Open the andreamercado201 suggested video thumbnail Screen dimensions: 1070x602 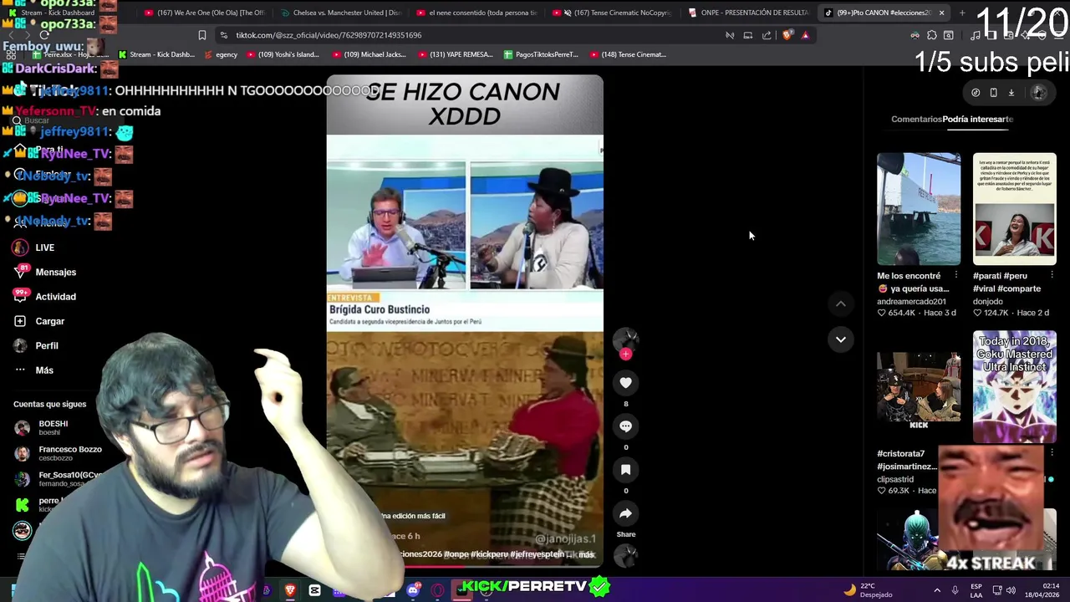(919, 208)
